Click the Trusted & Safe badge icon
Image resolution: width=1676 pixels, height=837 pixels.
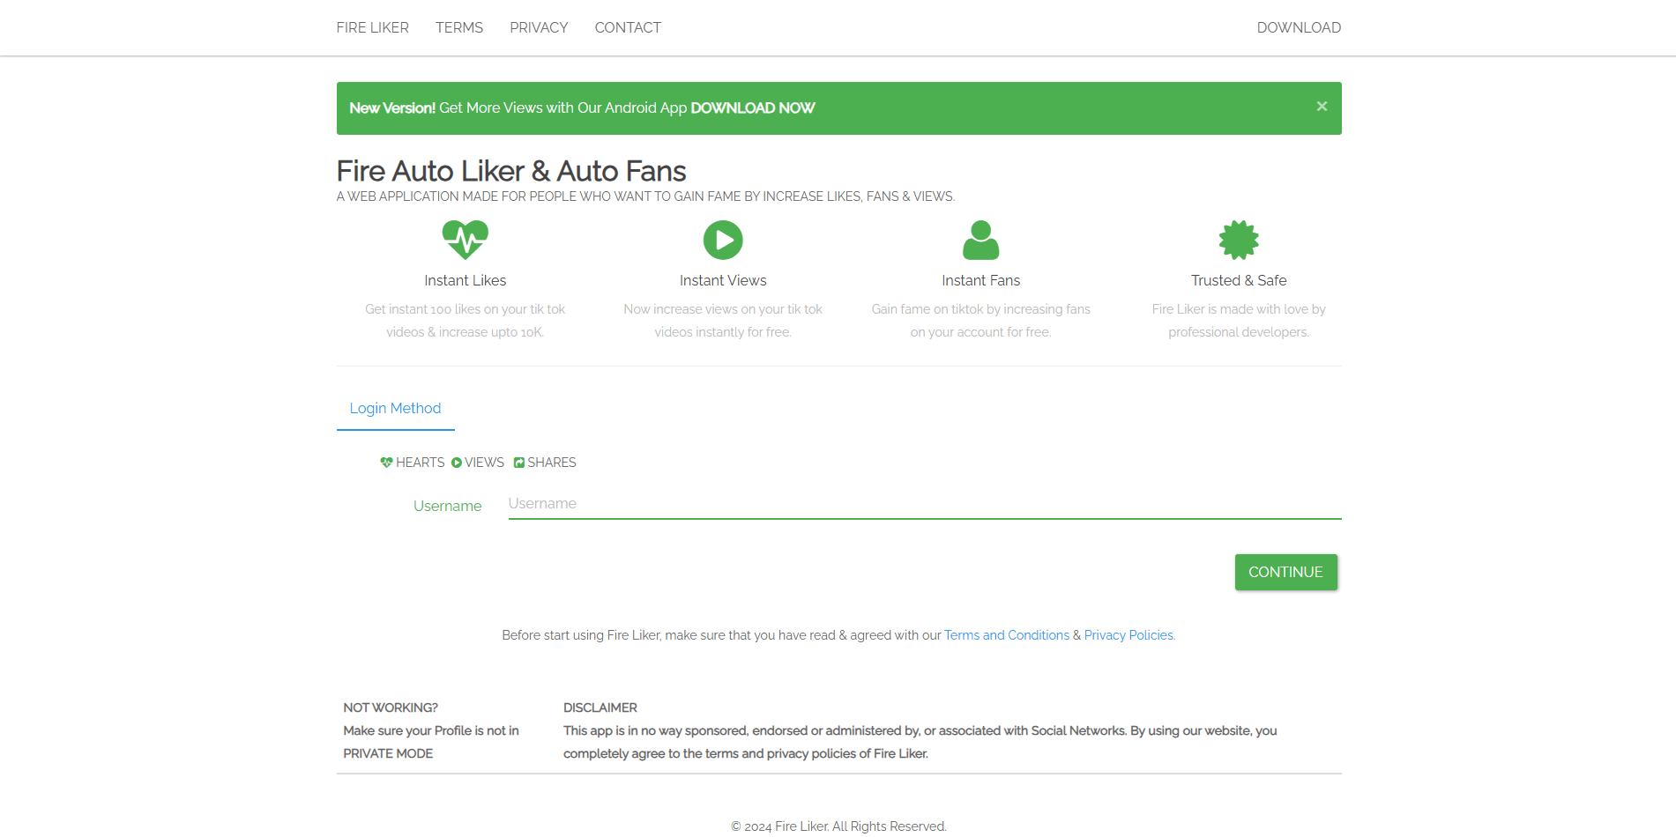[1238, 240]
